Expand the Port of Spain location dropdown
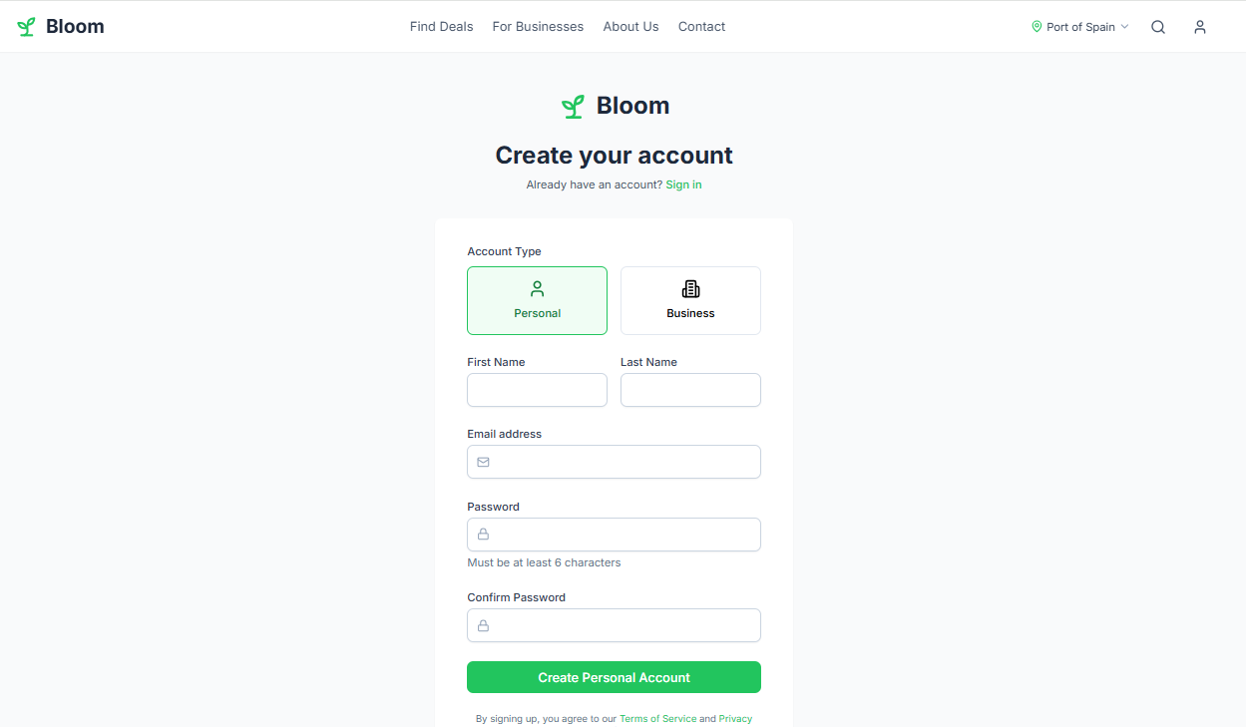1246x727 pixels. point(1080,27)
